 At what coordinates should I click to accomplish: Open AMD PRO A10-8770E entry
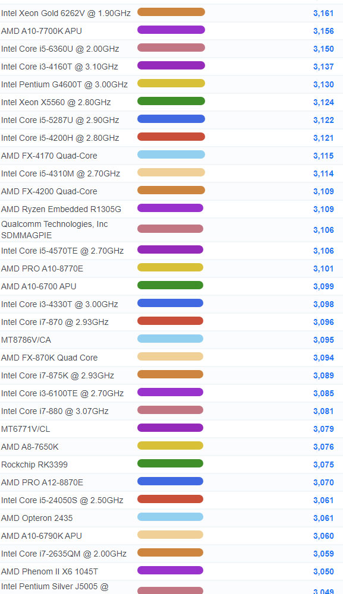(x=42, y=268)
